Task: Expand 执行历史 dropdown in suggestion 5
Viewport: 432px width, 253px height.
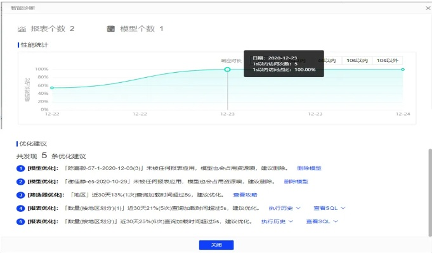Action: pos(277,221)
